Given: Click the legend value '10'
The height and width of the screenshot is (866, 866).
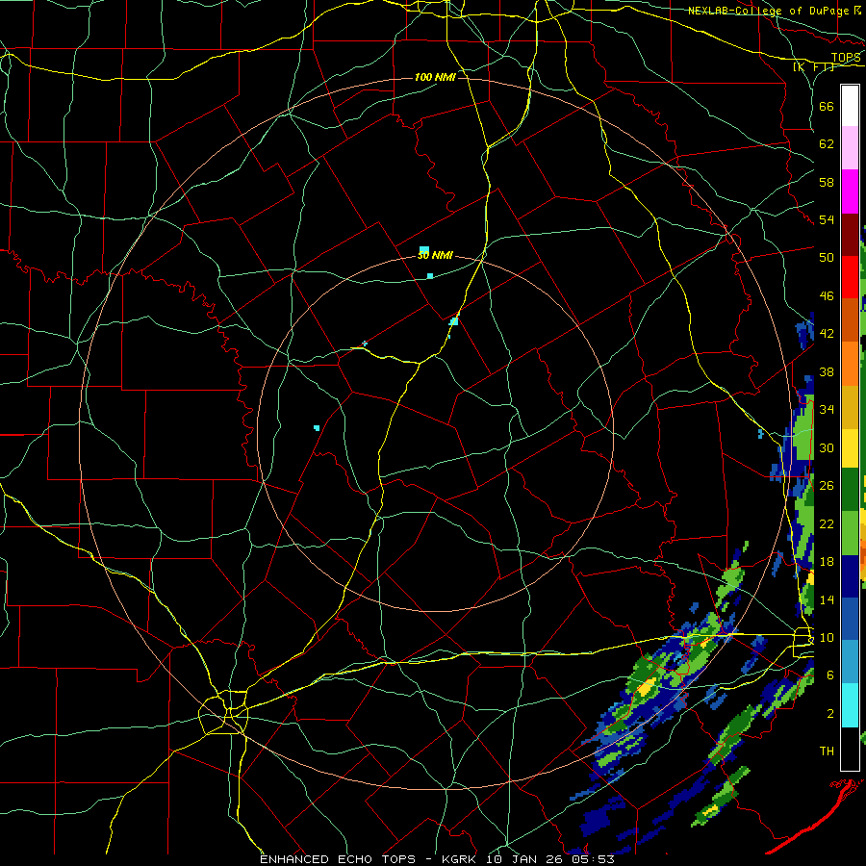Looking at the screenshot, I should [x=827, y=638].
